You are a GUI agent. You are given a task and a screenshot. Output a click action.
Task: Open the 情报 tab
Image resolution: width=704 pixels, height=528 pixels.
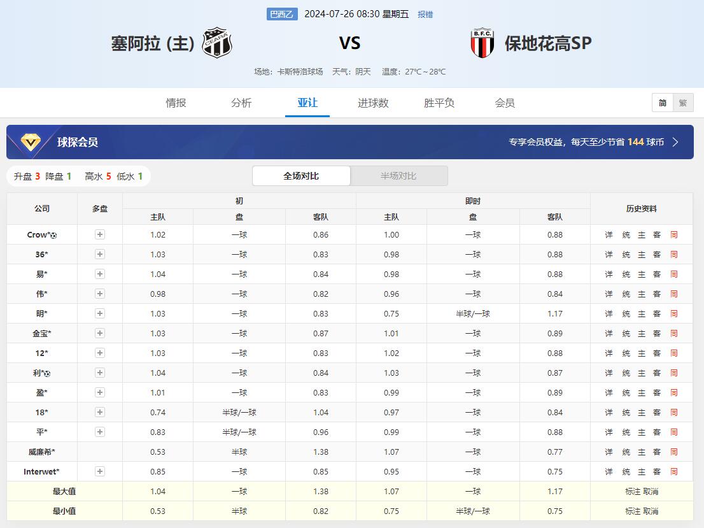point(176,103)
